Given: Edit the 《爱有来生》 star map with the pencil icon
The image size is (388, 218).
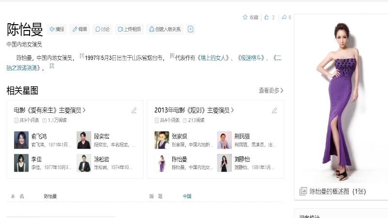Looking at the screenshot, I should coord(134,110).
